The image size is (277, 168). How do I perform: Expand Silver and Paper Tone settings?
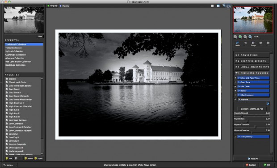point(253,78)
